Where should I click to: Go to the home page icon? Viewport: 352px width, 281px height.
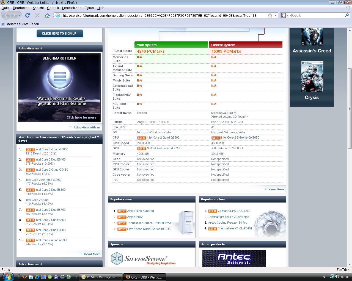[x=47, y=15]
